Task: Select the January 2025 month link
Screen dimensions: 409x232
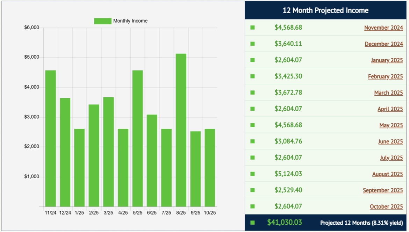Action: coord(387,60)
